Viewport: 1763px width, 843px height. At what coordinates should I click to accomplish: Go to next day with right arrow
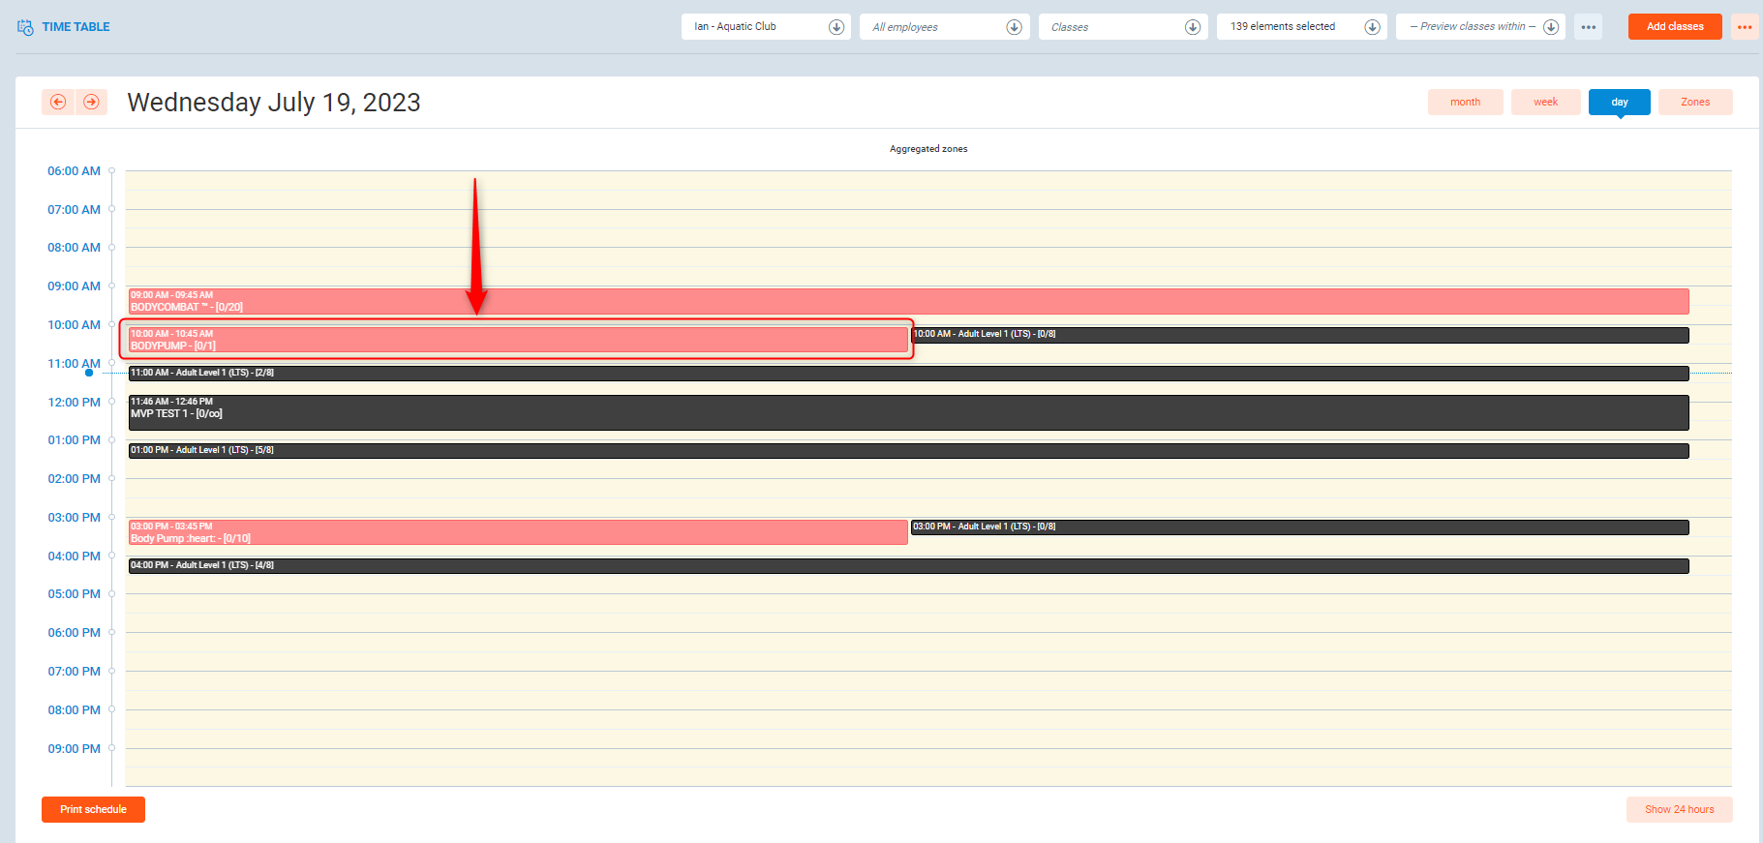(x=91, y=103)
